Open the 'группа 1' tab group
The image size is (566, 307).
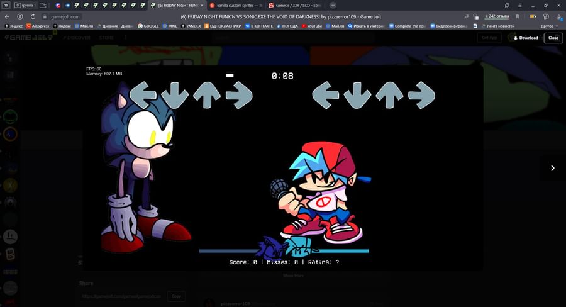pyautogui.click(x=25, y=6)
